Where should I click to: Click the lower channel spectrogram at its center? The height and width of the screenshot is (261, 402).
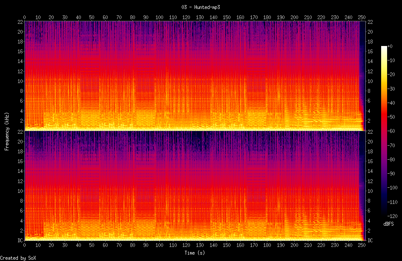coord(193,186)
